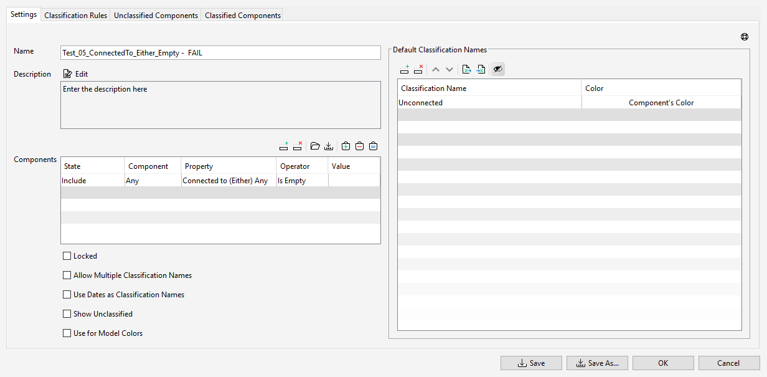Click the Color column header
767x377 pixels.
coord(661,88)
